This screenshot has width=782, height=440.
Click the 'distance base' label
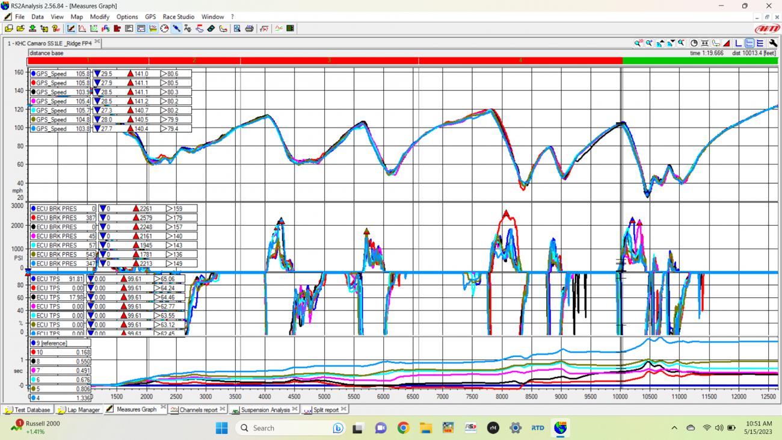[x=46, y=53]
